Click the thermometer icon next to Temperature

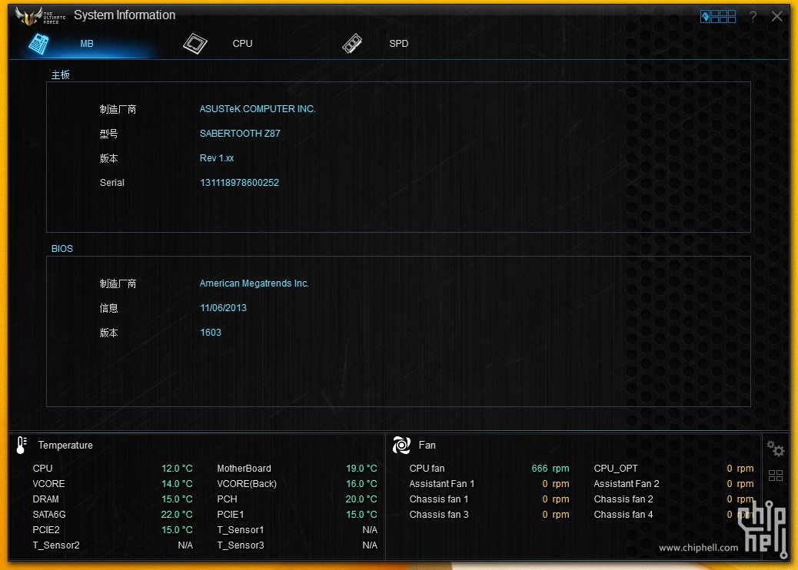click(22, 445)
